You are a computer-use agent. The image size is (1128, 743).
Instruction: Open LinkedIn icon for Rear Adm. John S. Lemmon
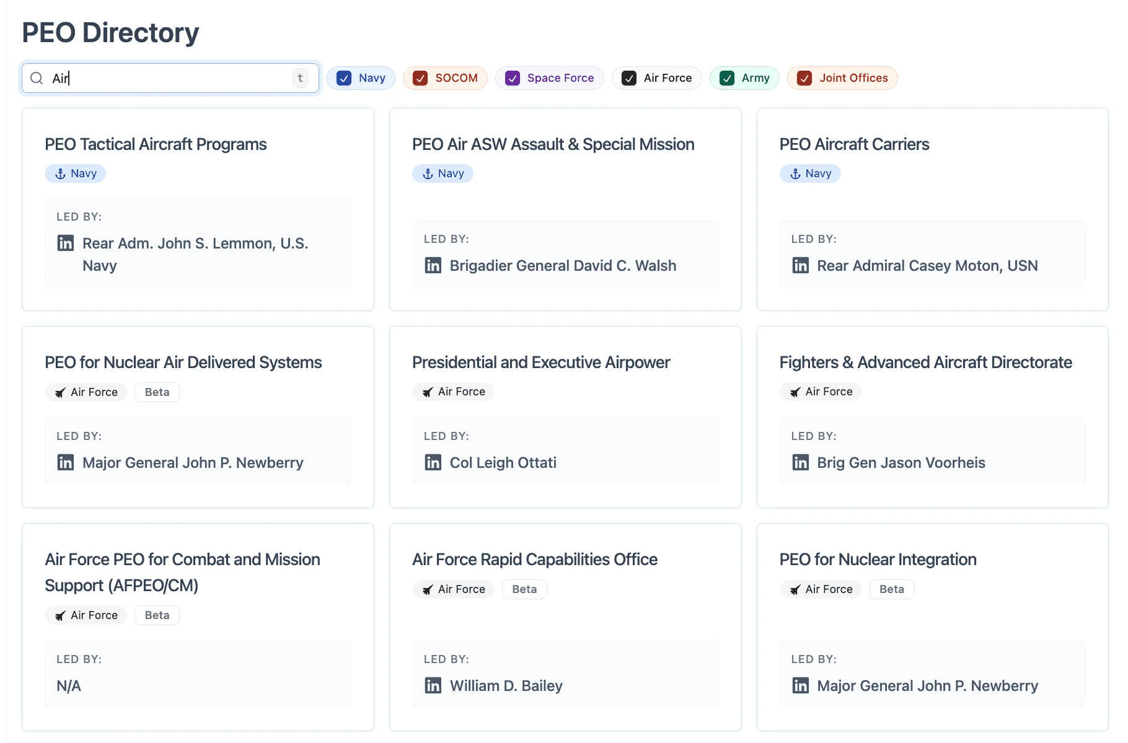click(66, 243)
